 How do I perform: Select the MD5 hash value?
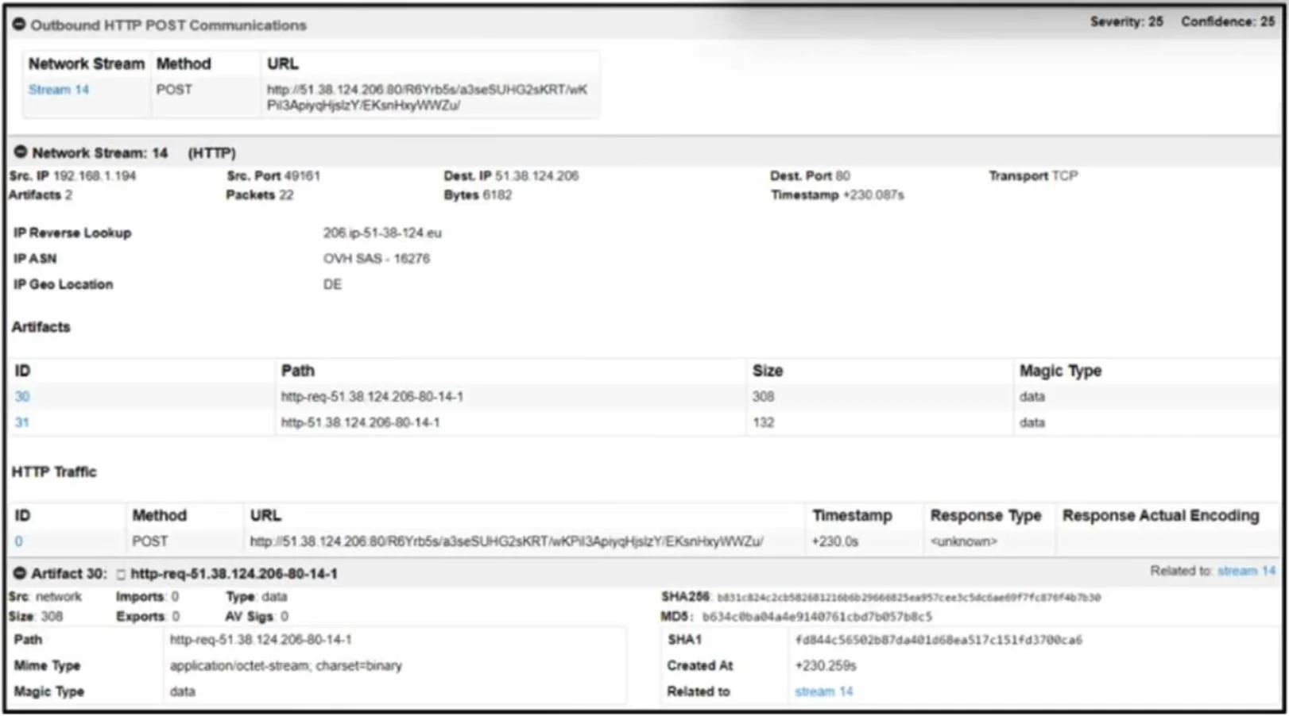click(817, 617)
